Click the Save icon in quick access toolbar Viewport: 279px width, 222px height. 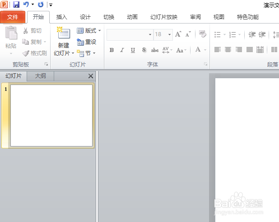16,5
